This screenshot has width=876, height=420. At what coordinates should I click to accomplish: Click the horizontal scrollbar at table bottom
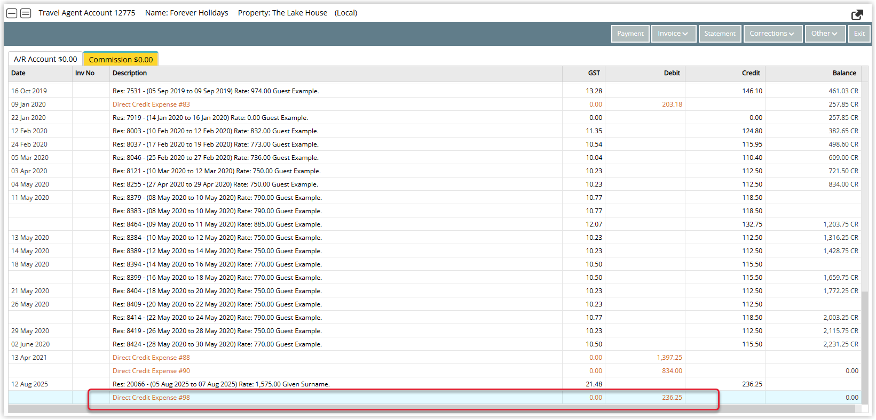pyautogui.click(x=431, y=409)
